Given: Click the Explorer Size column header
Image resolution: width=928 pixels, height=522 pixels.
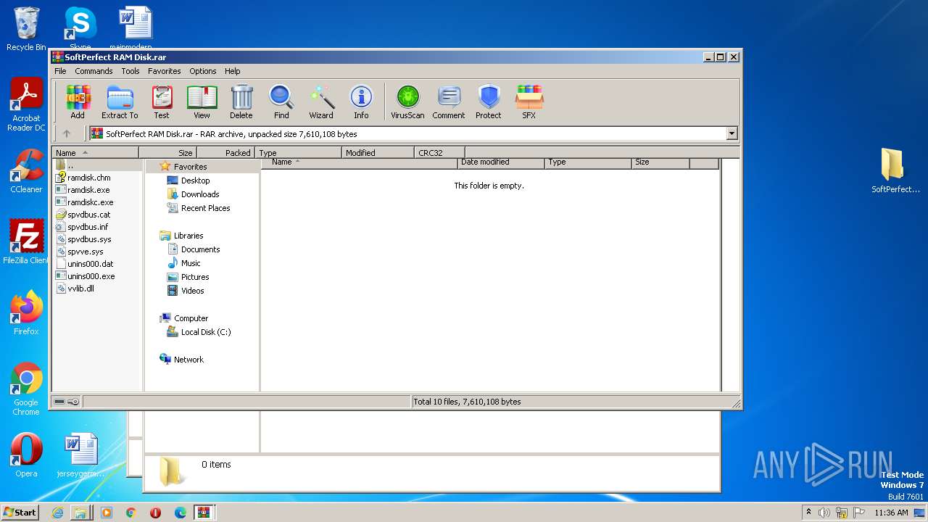Looking at the screenshot, I should [660, 162].
